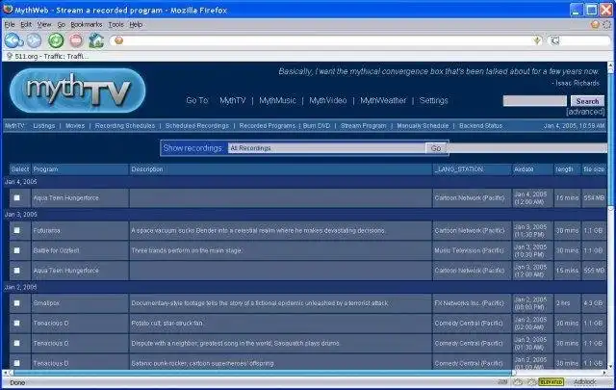Open Recorded Programs link
This screenshot has width=616, height=390.
(268, 126)
